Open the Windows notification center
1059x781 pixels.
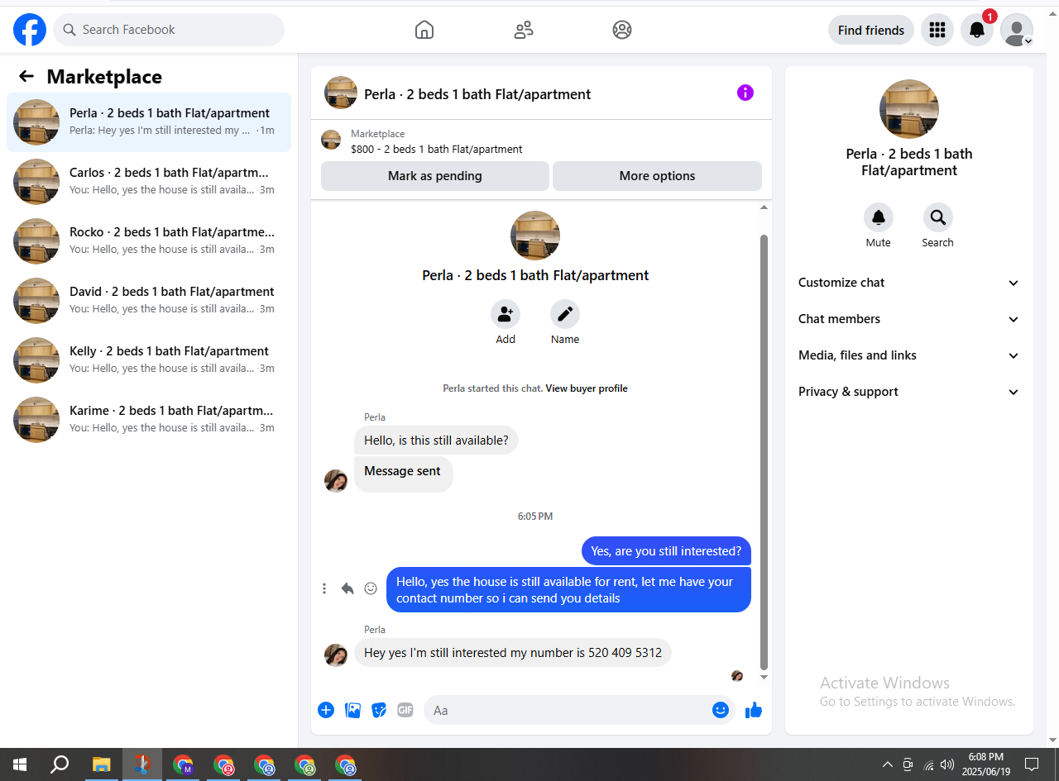1032,764
